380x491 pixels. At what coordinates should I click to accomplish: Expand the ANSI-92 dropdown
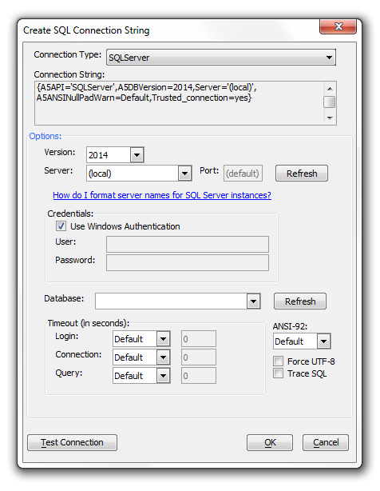click(x=324, y=341)
